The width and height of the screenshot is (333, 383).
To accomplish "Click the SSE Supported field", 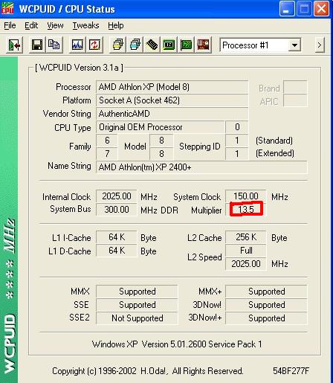I will pyautogui.click(x=137, y=305).
